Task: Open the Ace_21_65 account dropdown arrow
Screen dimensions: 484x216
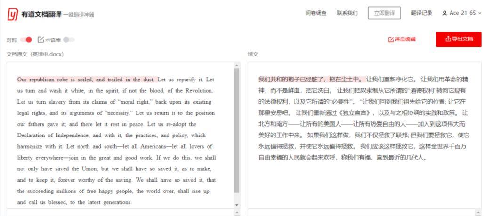Action: coord(479,13)
